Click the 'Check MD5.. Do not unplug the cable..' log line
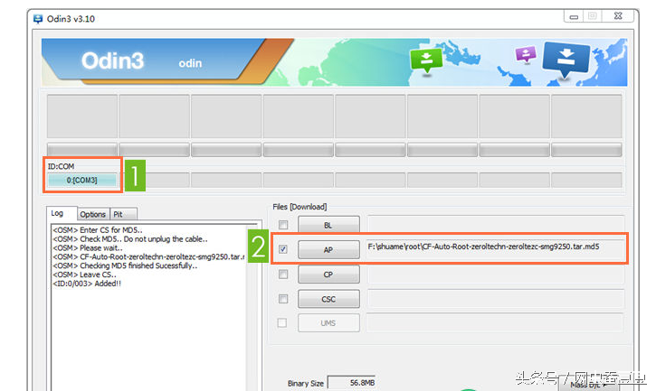656x391 pixels. [x=130, y=239]
